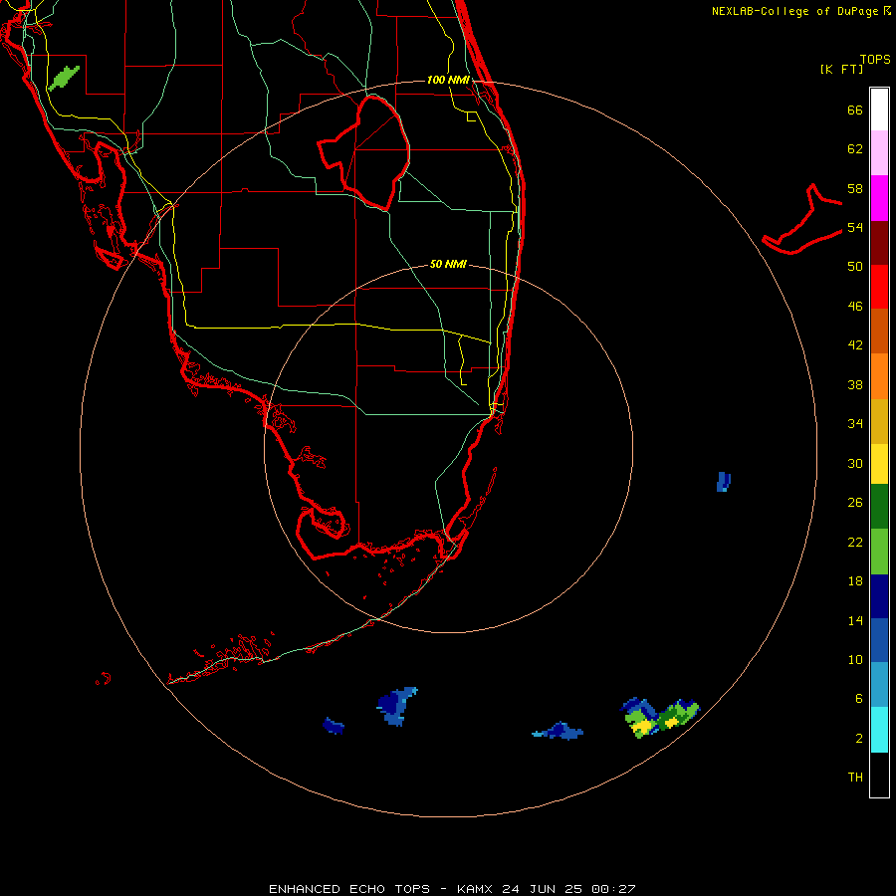896x896 pixels.
Task: Click the light green echo over northwest Florida
Action: point(64,78)
